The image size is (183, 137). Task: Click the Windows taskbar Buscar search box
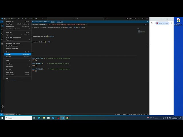point(18,118)
